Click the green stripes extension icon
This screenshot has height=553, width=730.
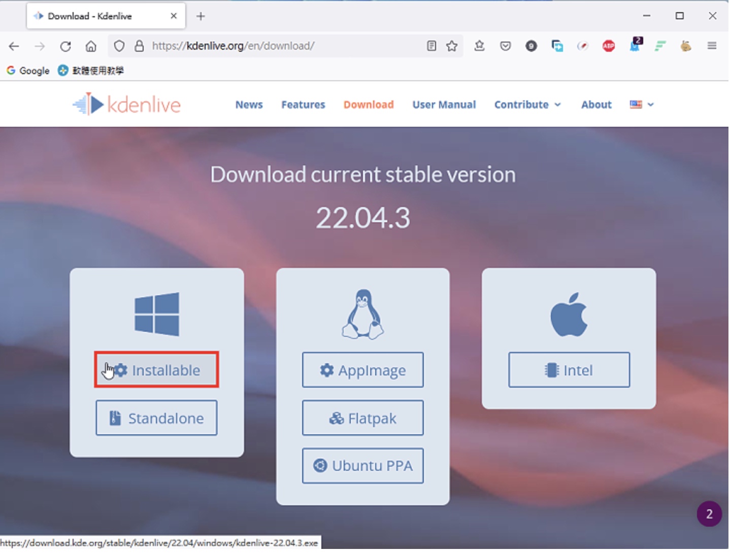[x=660, y=46]
